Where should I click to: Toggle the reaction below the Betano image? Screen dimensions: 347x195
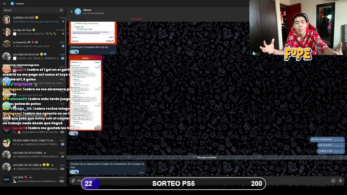(x=74, y=133)
